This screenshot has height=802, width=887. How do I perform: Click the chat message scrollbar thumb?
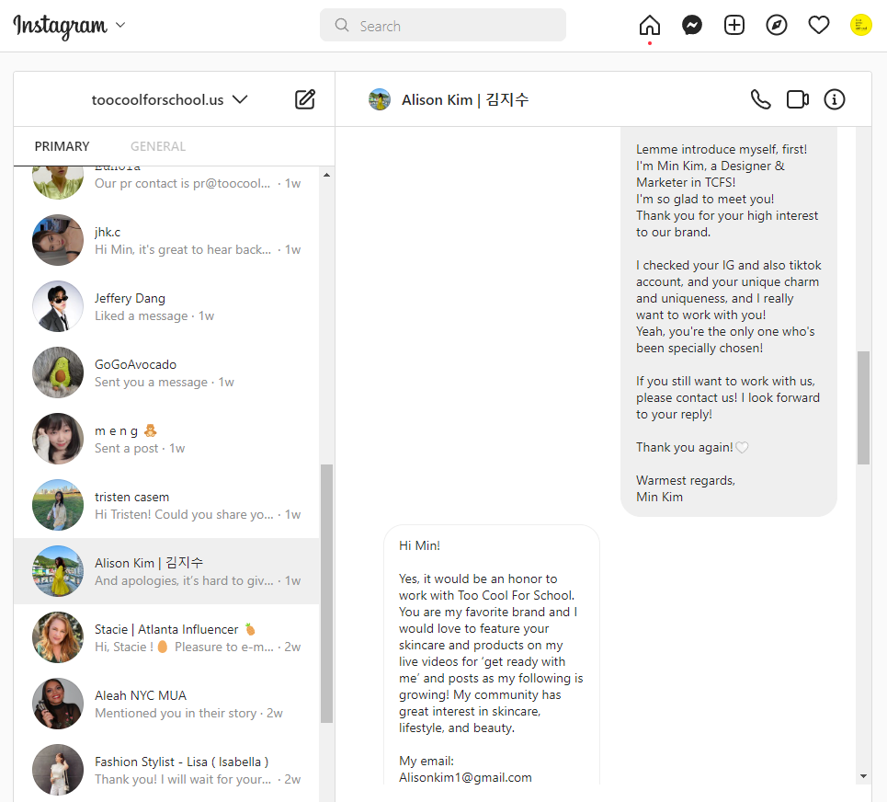click(x=863, y=407)
